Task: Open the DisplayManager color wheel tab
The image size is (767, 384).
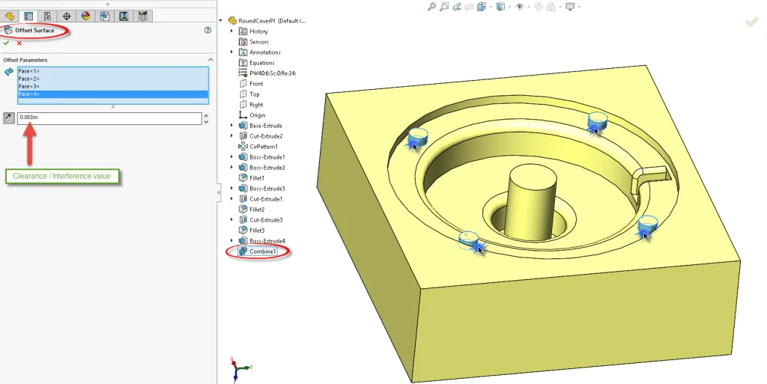Action: coord(85,16)
